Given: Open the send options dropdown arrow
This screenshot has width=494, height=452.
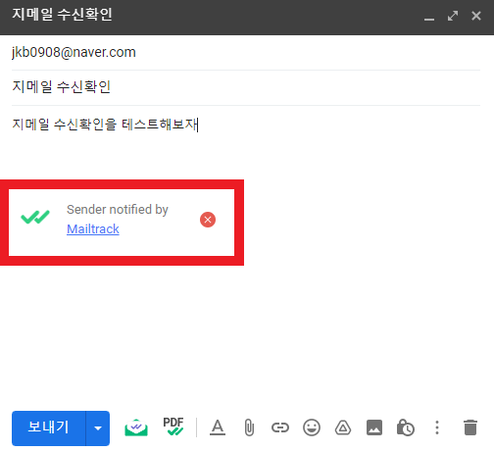Looking at the screenshot, I should (98, 427).
